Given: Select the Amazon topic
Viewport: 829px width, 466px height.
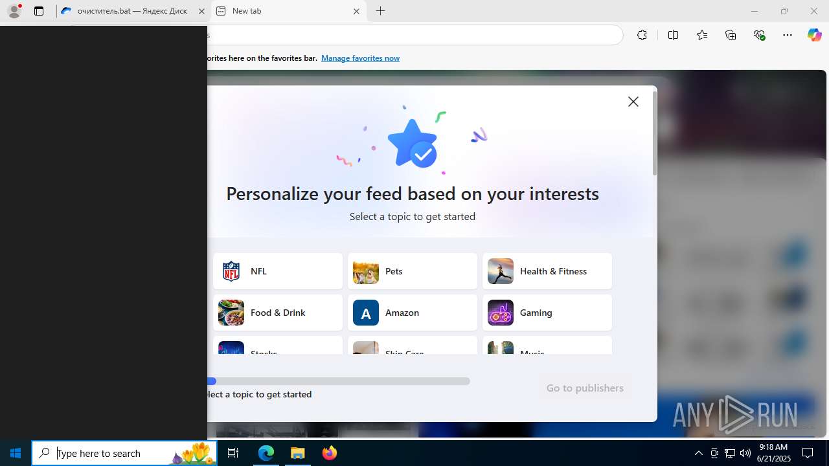Looking at the screenshot, I should point(413,313).
